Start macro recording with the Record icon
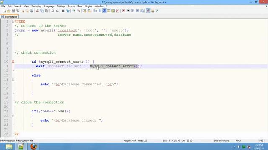The image size is (268, 150). pyautogui.click(x=124, y=11)
